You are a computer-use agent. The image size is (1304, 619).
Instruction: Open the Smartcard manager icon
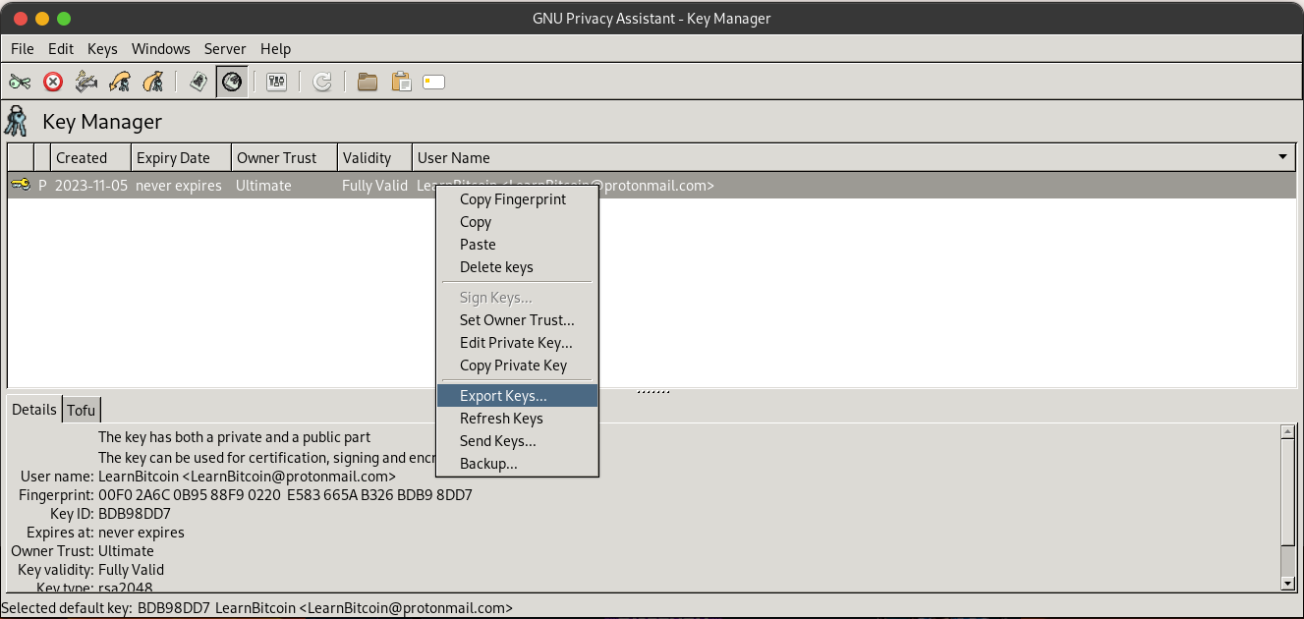coord(434,82)
